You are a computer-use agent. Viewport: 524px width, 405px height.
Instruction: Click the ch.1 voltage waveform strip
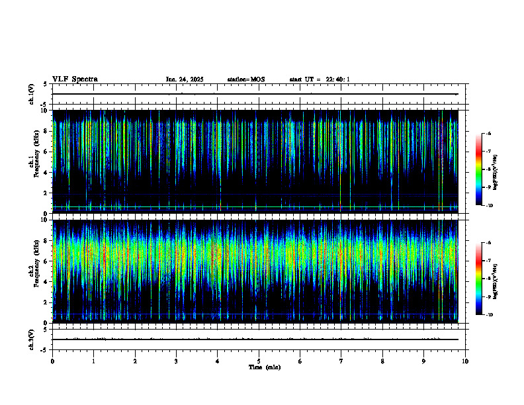click(x=259, y=94)
